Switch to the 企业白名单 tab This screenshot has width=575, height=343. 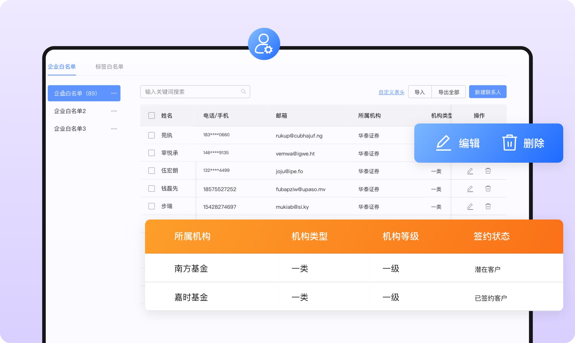tap(62, 67)
